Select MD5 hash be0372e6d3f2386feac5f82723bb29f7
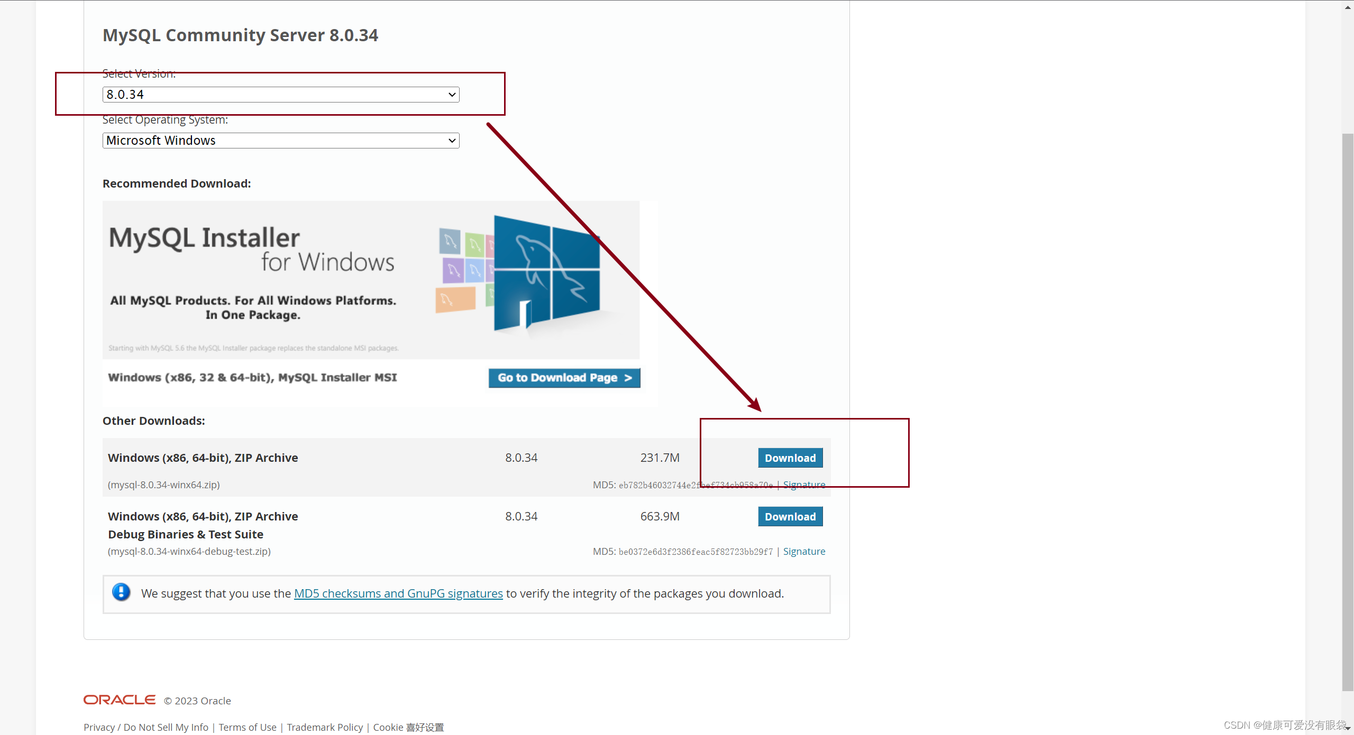The width and height of the screenshot is (1354, 735). coord(696,552)
